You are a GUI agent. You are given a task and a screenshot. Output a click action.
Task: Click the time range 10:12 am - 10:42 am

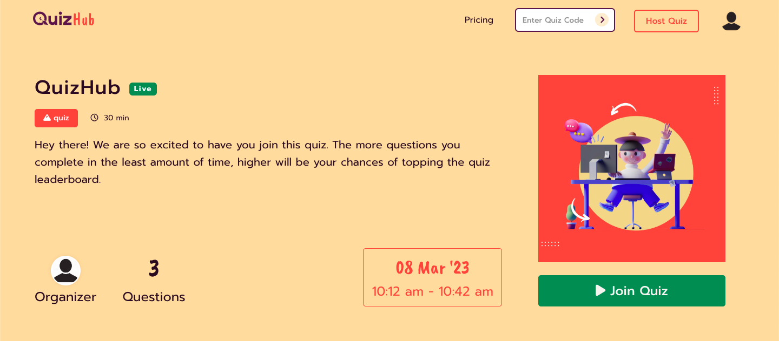[x=432, y=291]
